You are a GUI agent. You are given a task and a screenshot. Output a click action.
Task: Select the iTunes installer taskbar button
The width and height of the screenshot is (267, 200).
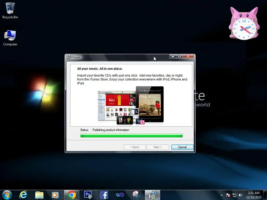(x=152, y=195)
